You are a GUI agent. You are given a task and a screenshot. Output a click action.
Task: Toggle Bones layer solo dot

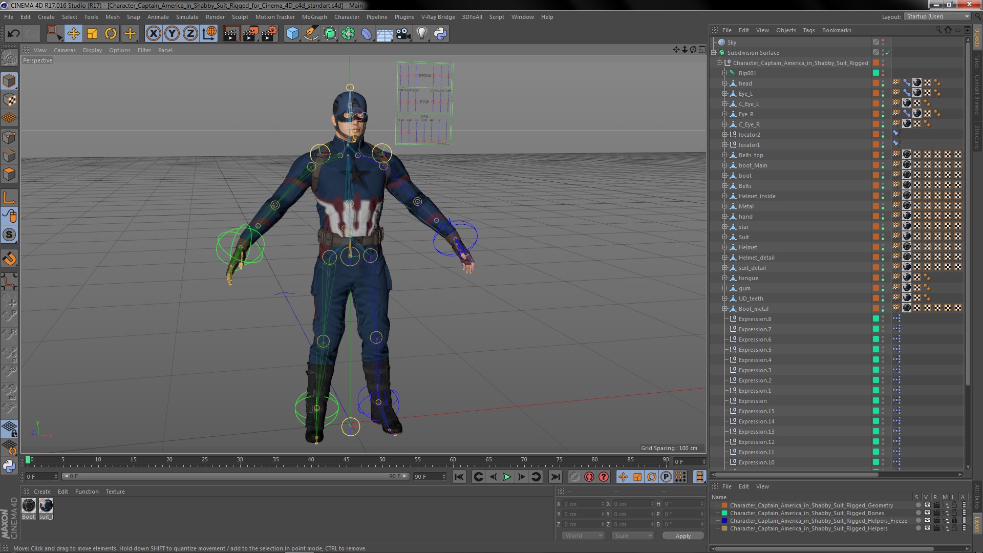[x=918, y=513]
